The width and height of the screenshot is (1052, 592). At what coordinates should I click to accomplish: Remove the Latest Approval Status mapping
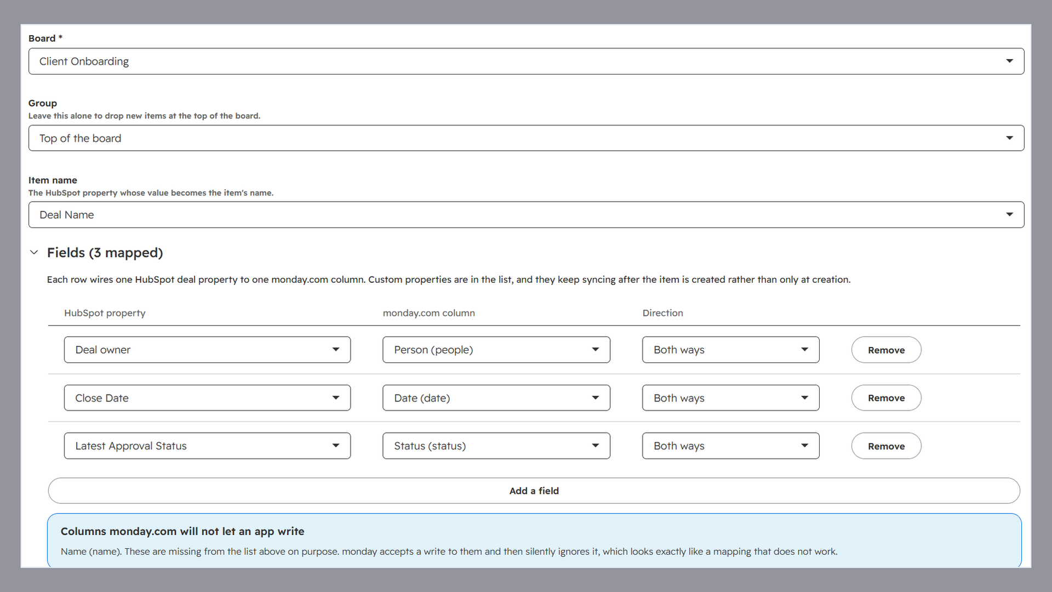[886, 446]
